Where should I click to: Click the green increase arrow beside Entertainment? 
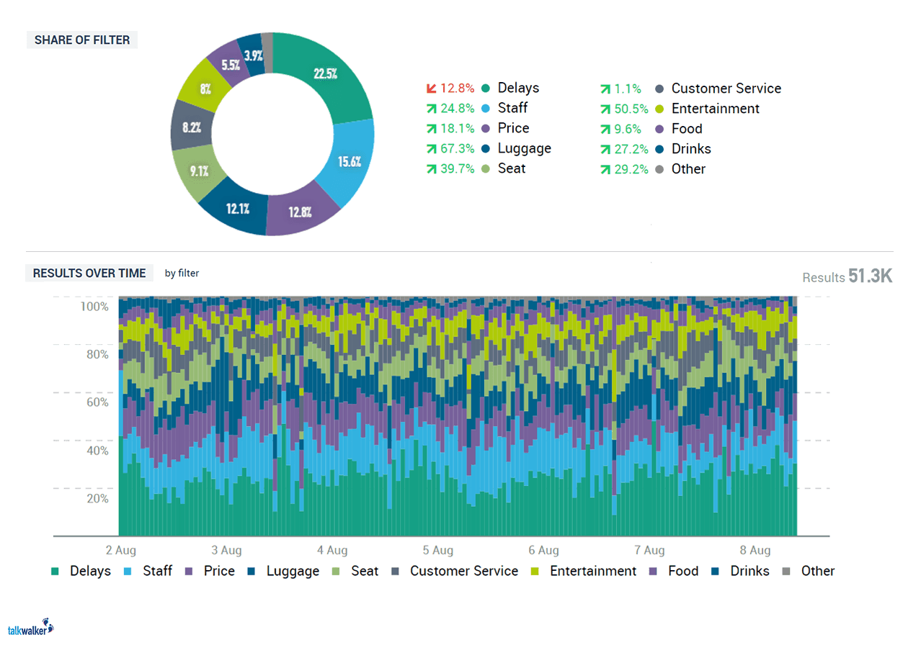(605, 109)
